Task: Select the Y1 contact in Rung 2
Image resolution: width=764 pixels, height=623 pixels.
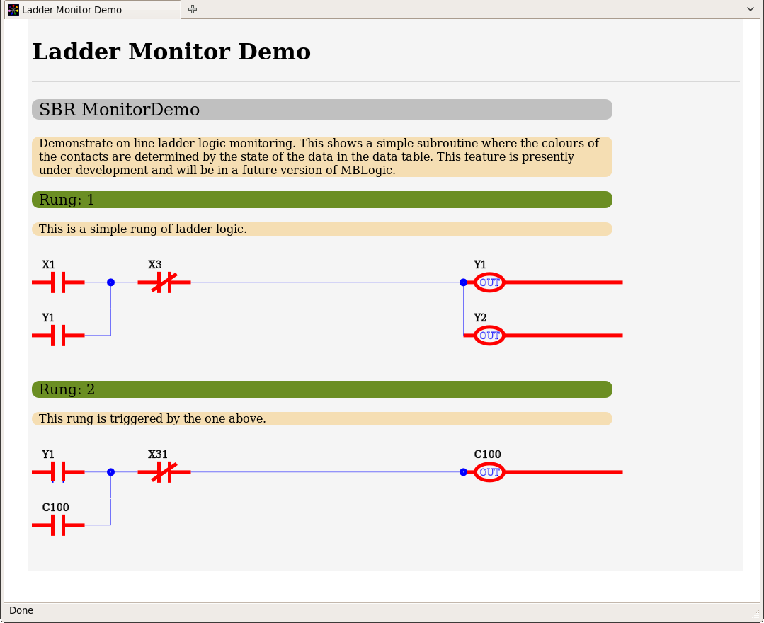Action: (58, 472)
